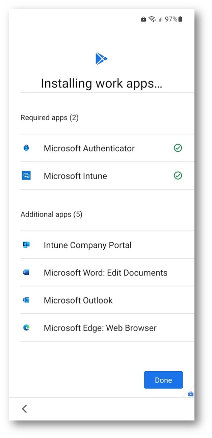Select the Microsoft Outlook list entry

coord(107,300)
